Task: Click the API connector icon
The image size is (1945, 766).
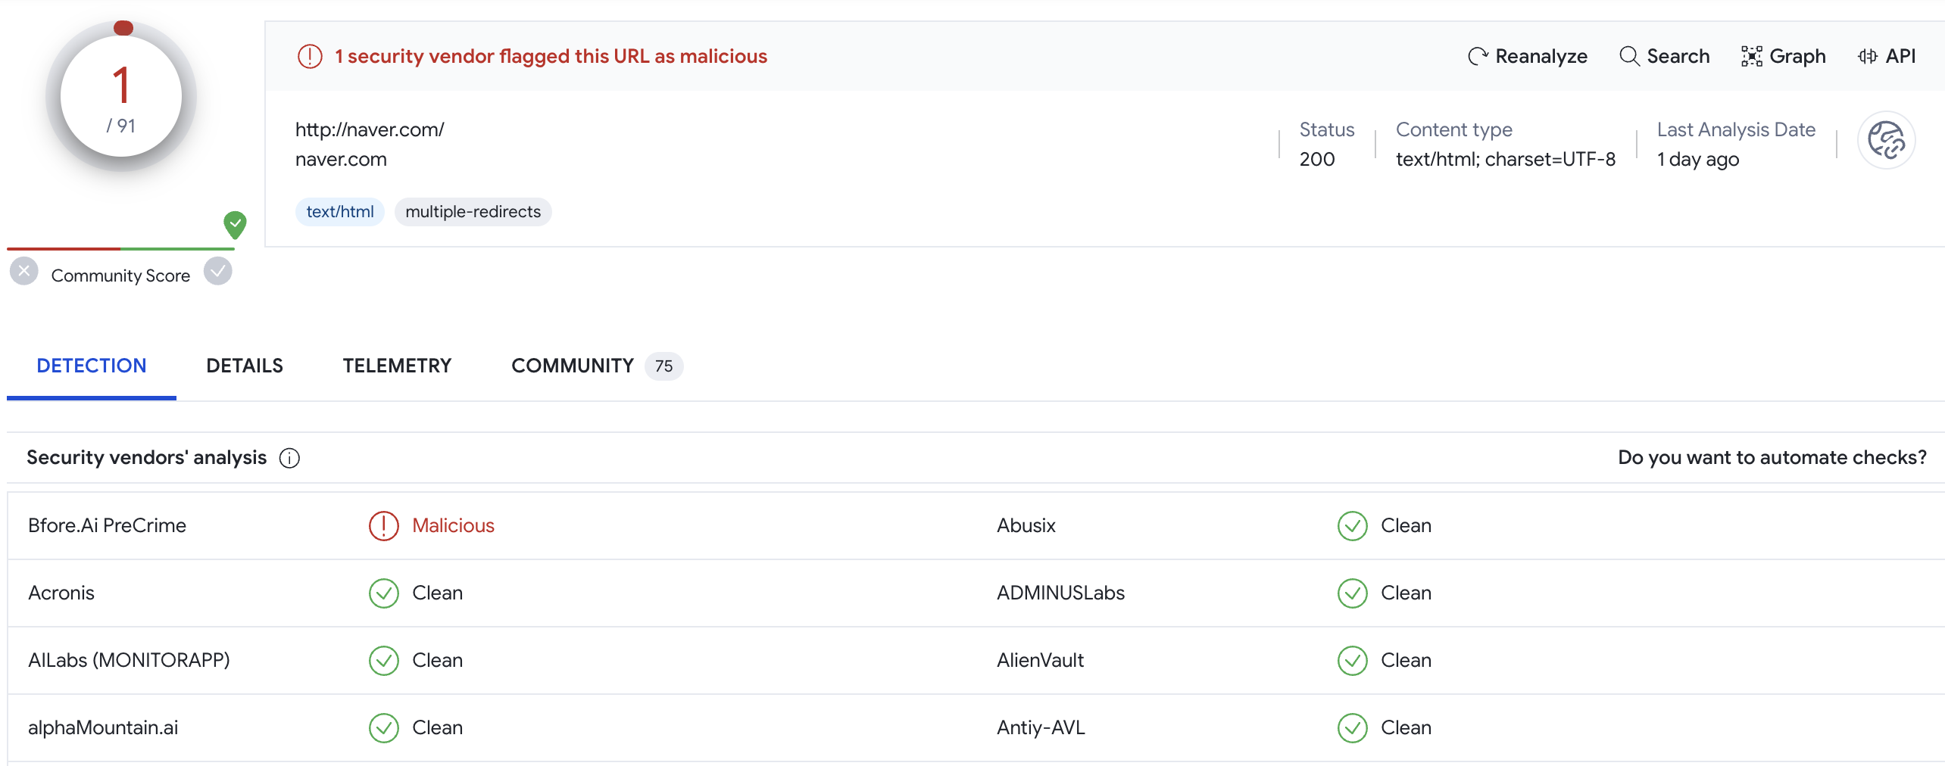Action: point(1867,56)
